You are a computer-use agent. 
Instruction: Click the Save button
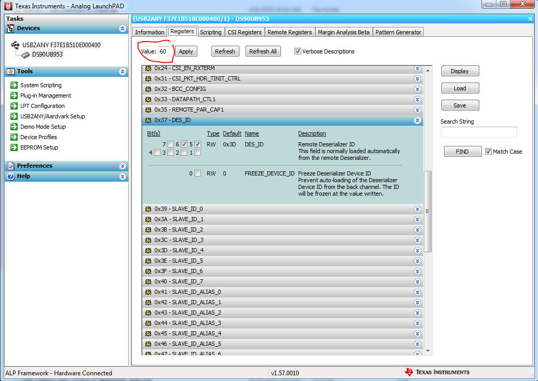460,105
